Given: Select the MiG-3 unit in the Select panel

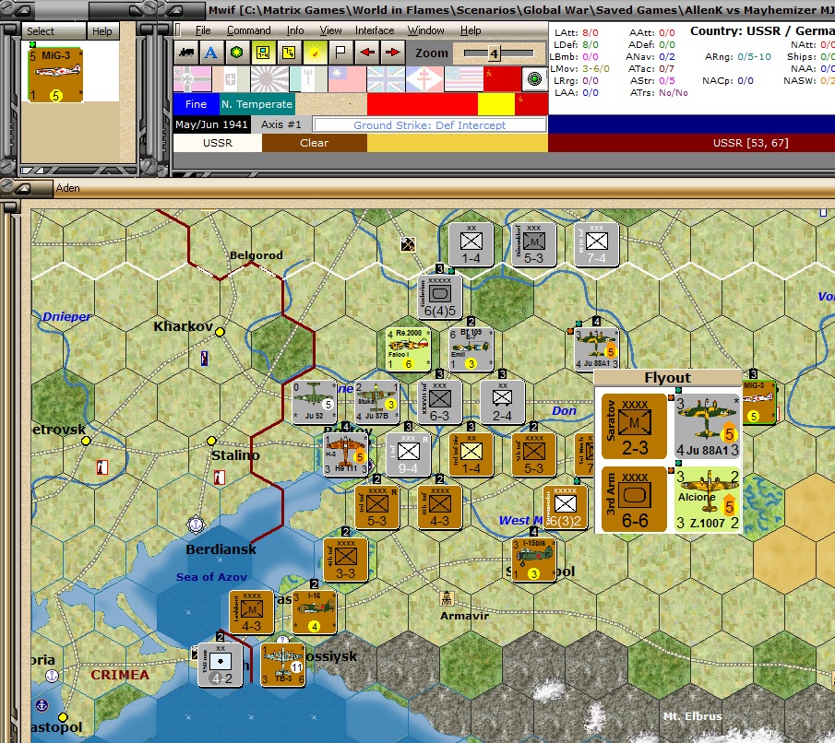Looking at the screenshot, I should point(55,75).
